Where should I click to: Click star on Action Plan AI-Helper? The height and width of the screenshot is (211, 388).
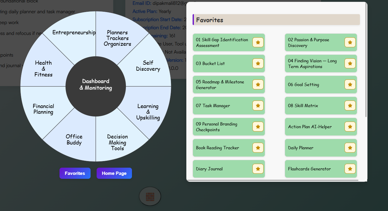pyautogui.click(x=350, y=127)
